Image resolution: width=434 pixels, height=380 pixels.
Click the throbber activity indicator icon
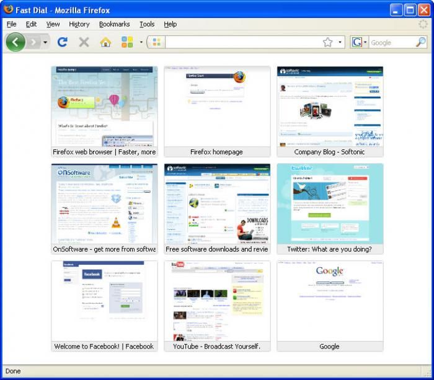[423, 24]
